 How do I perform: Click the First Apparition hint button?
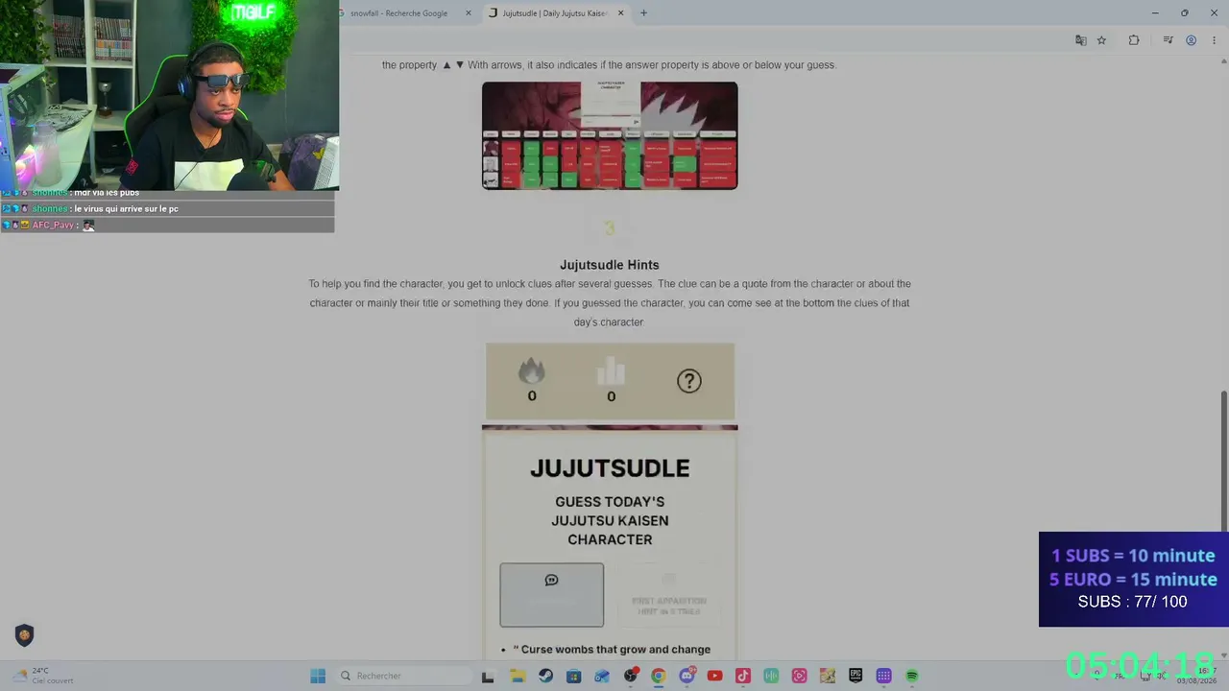(668, 595)
